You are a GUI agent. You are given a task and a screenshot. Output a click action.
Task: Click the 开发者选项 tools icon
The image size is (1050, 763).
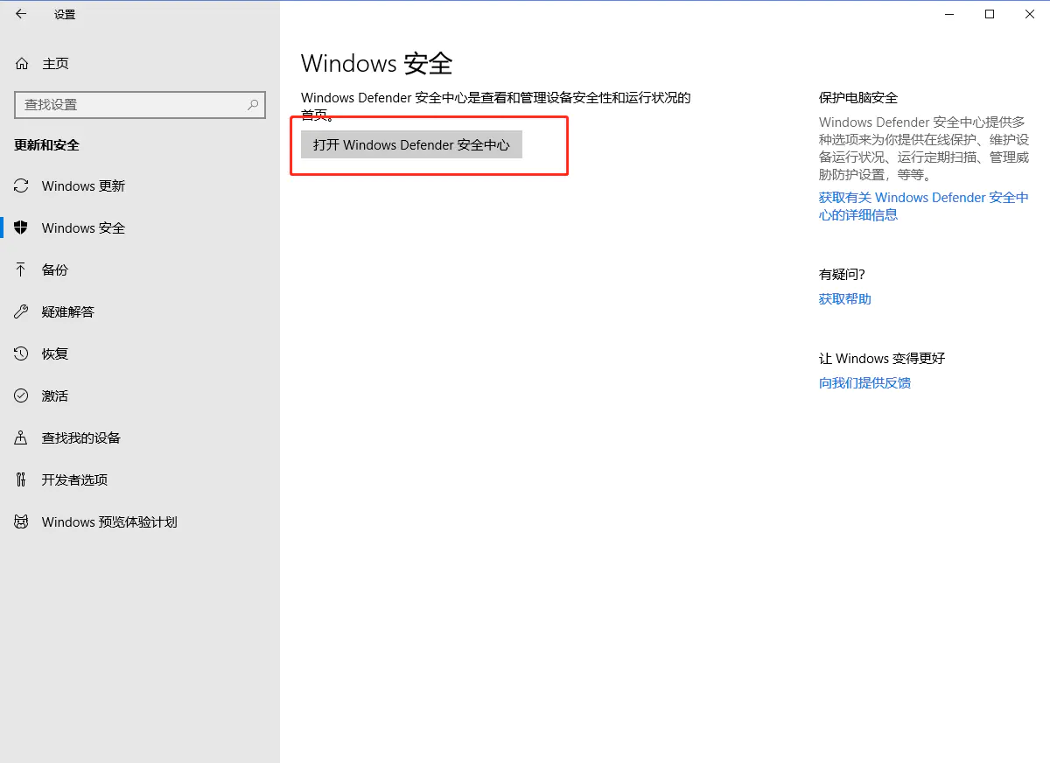(x=21, y=480)
